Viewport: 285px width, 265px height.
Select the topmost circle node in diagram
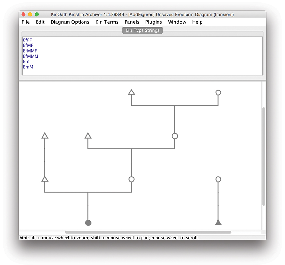218,92
